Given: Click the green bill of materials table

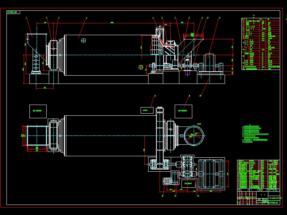Looking at the screenshot, I should click(x=259, y=175).
